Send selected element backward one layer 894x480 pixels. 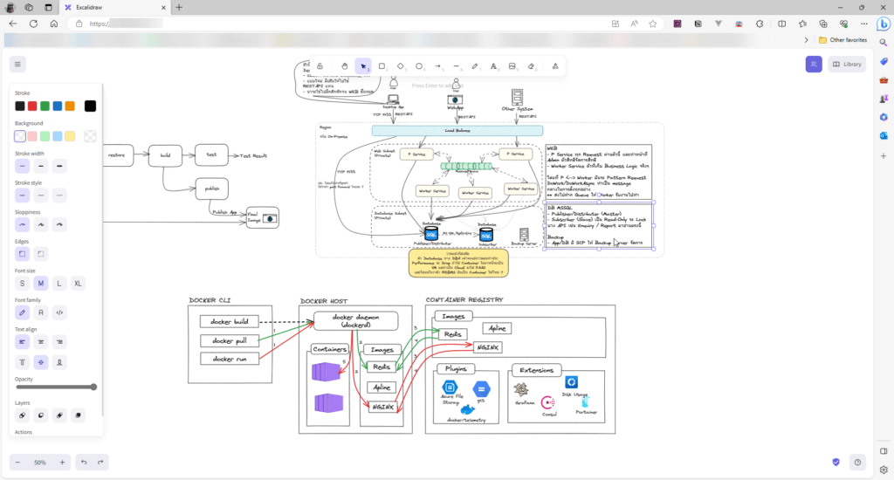[40, 415]
